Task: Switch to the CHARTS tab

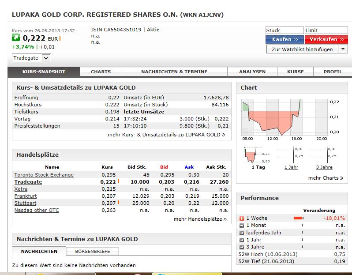Action: click(101, 72)
